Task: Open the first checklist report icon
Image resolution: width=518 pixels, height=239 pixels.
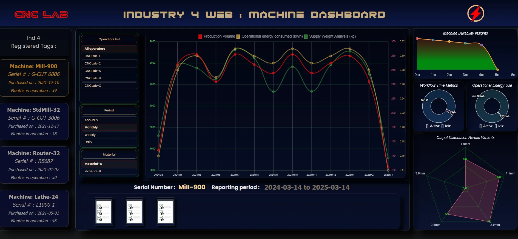Action: [x=103, y=212]
